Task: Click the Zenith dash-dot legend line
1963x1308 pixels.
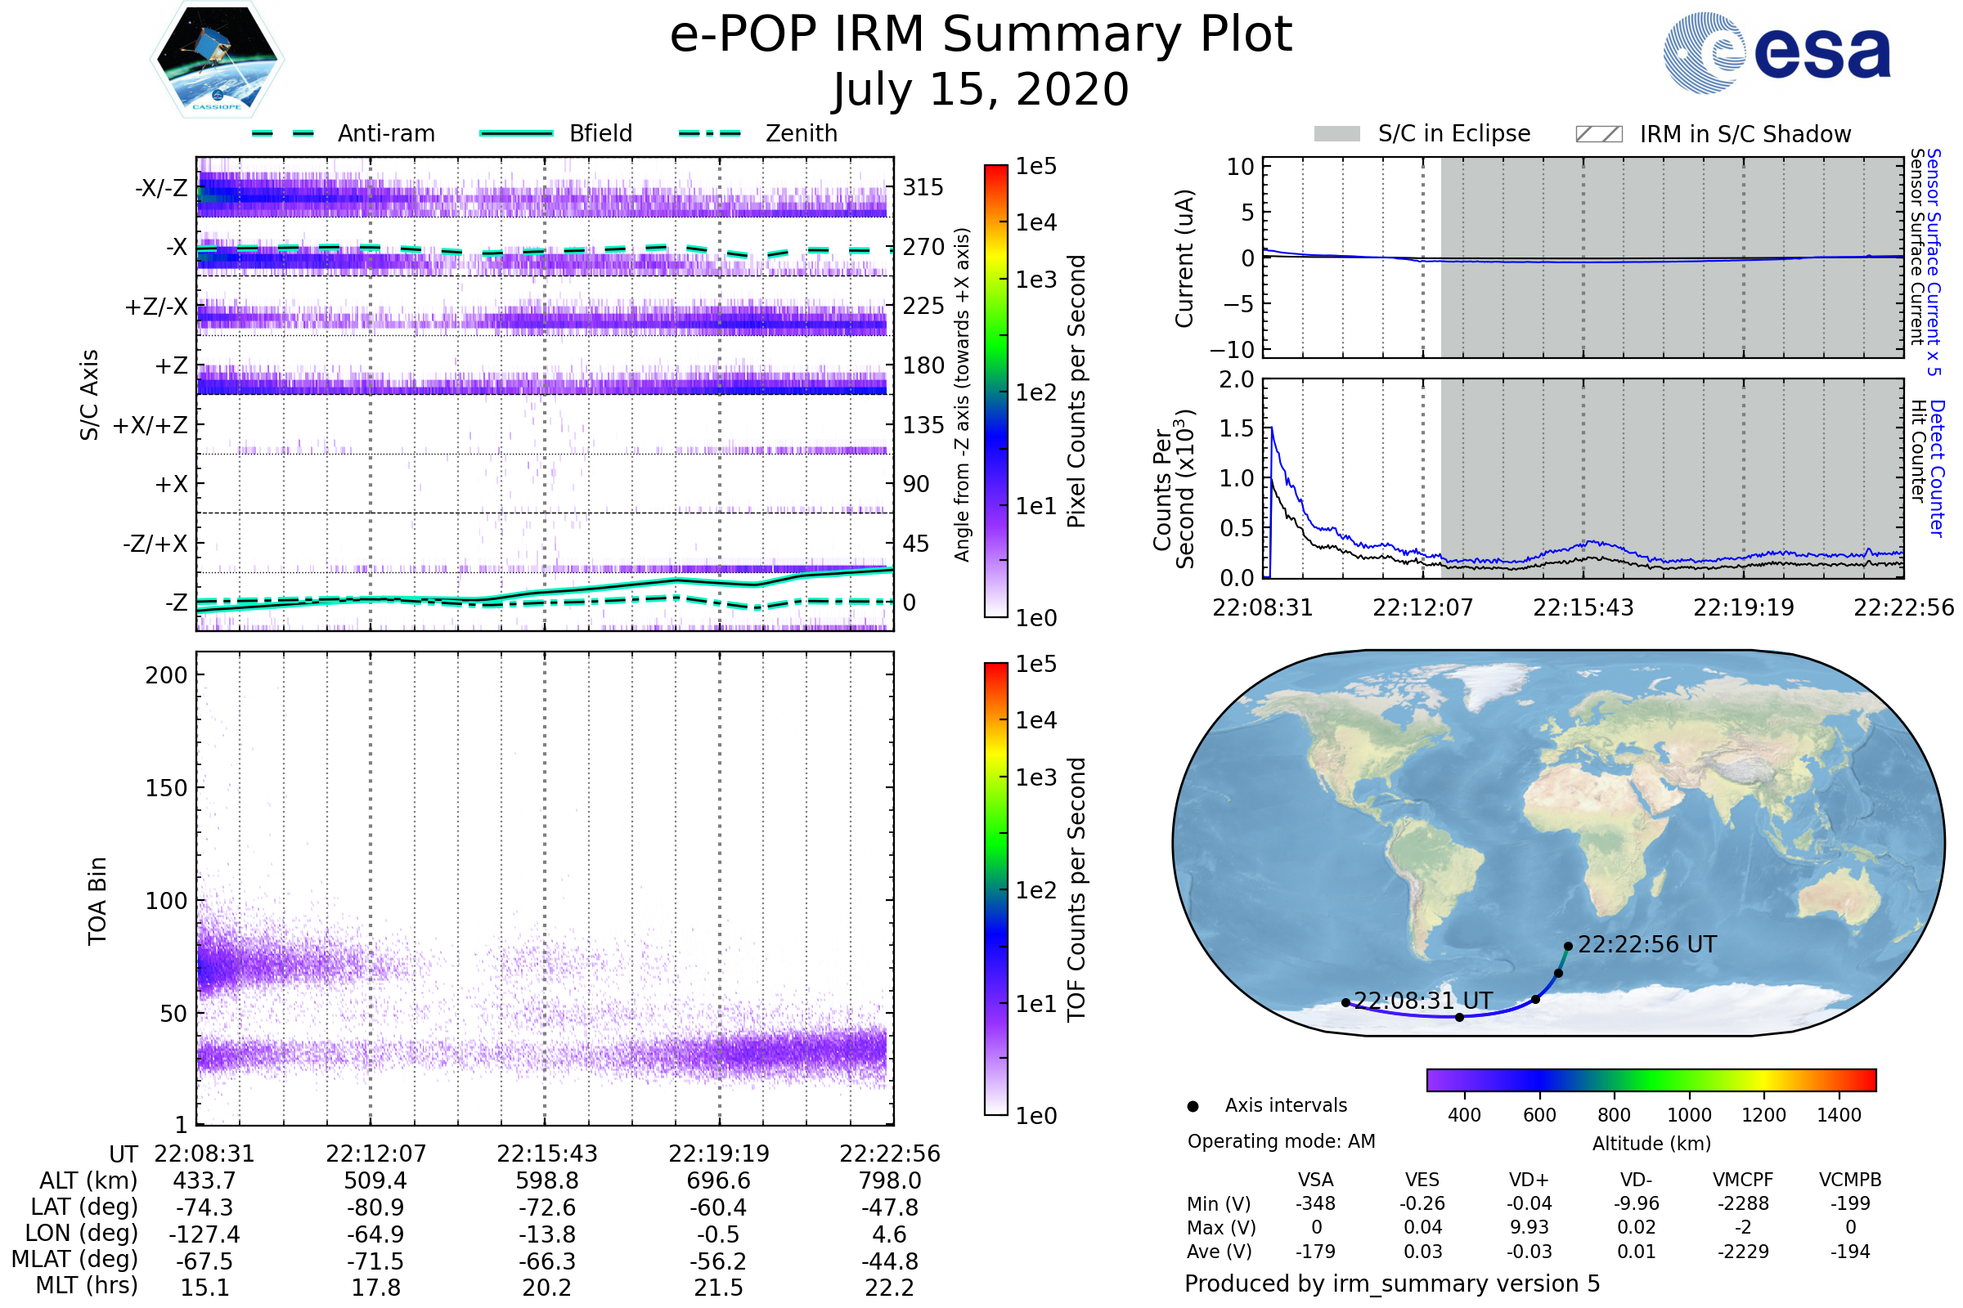Action: (x=709, y=133)
